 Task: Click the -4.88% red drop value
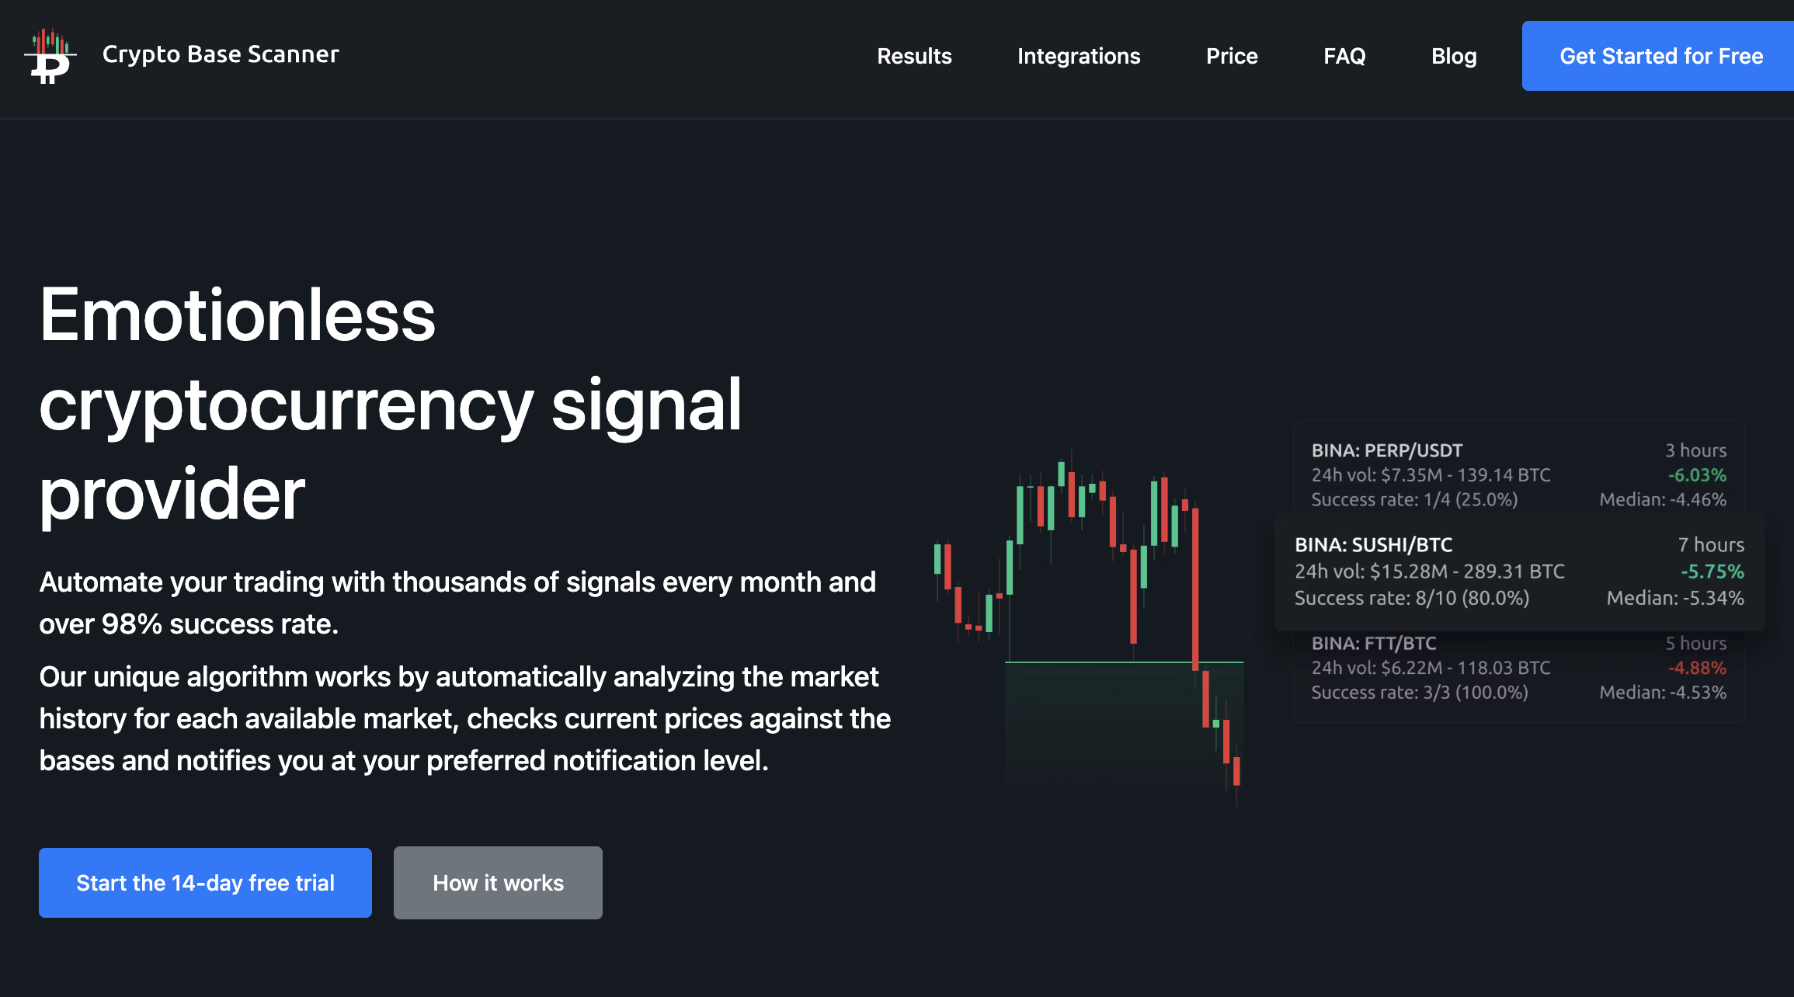1697,668
